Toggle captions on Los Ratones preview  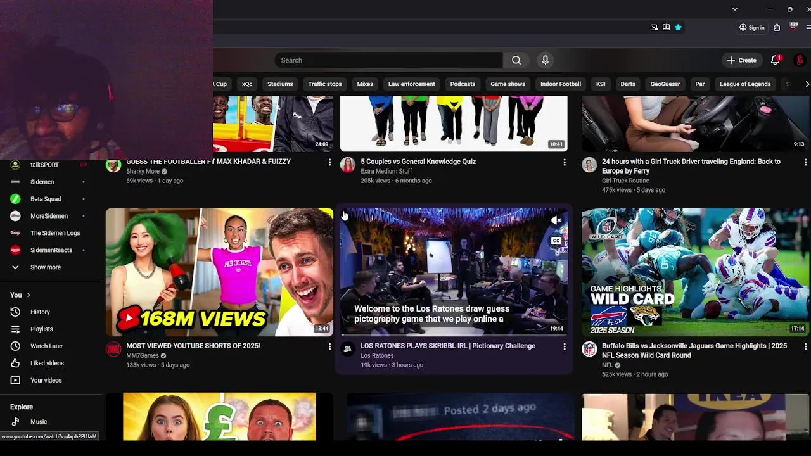pyautogui.click(x=556, y=241)
